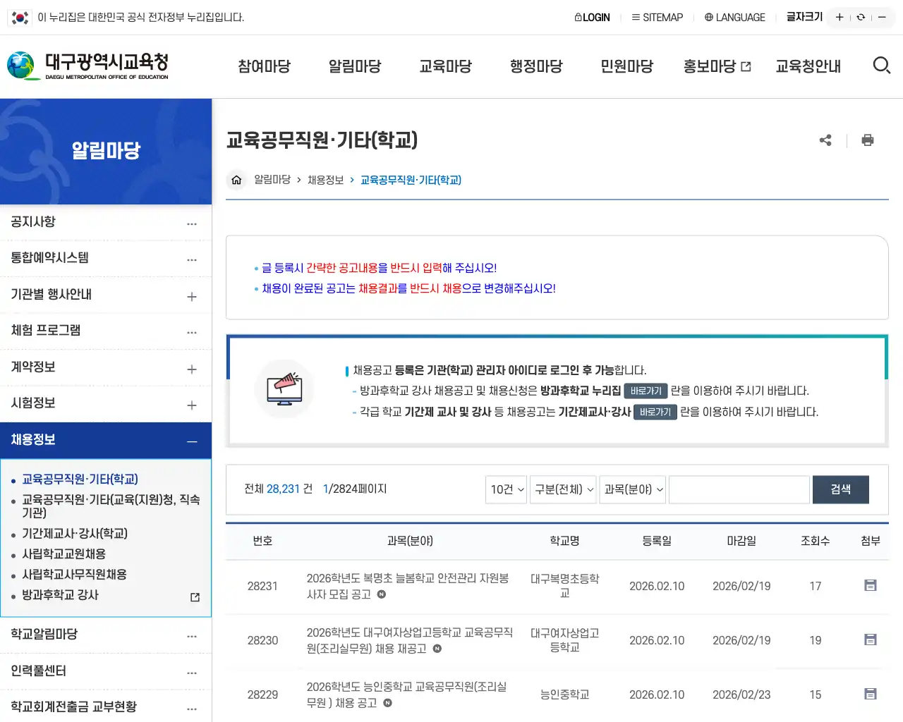This screenshot has width=903, height=722.
Task: Reset font size using the refresh icon
Action: click(x=860, y=17)
